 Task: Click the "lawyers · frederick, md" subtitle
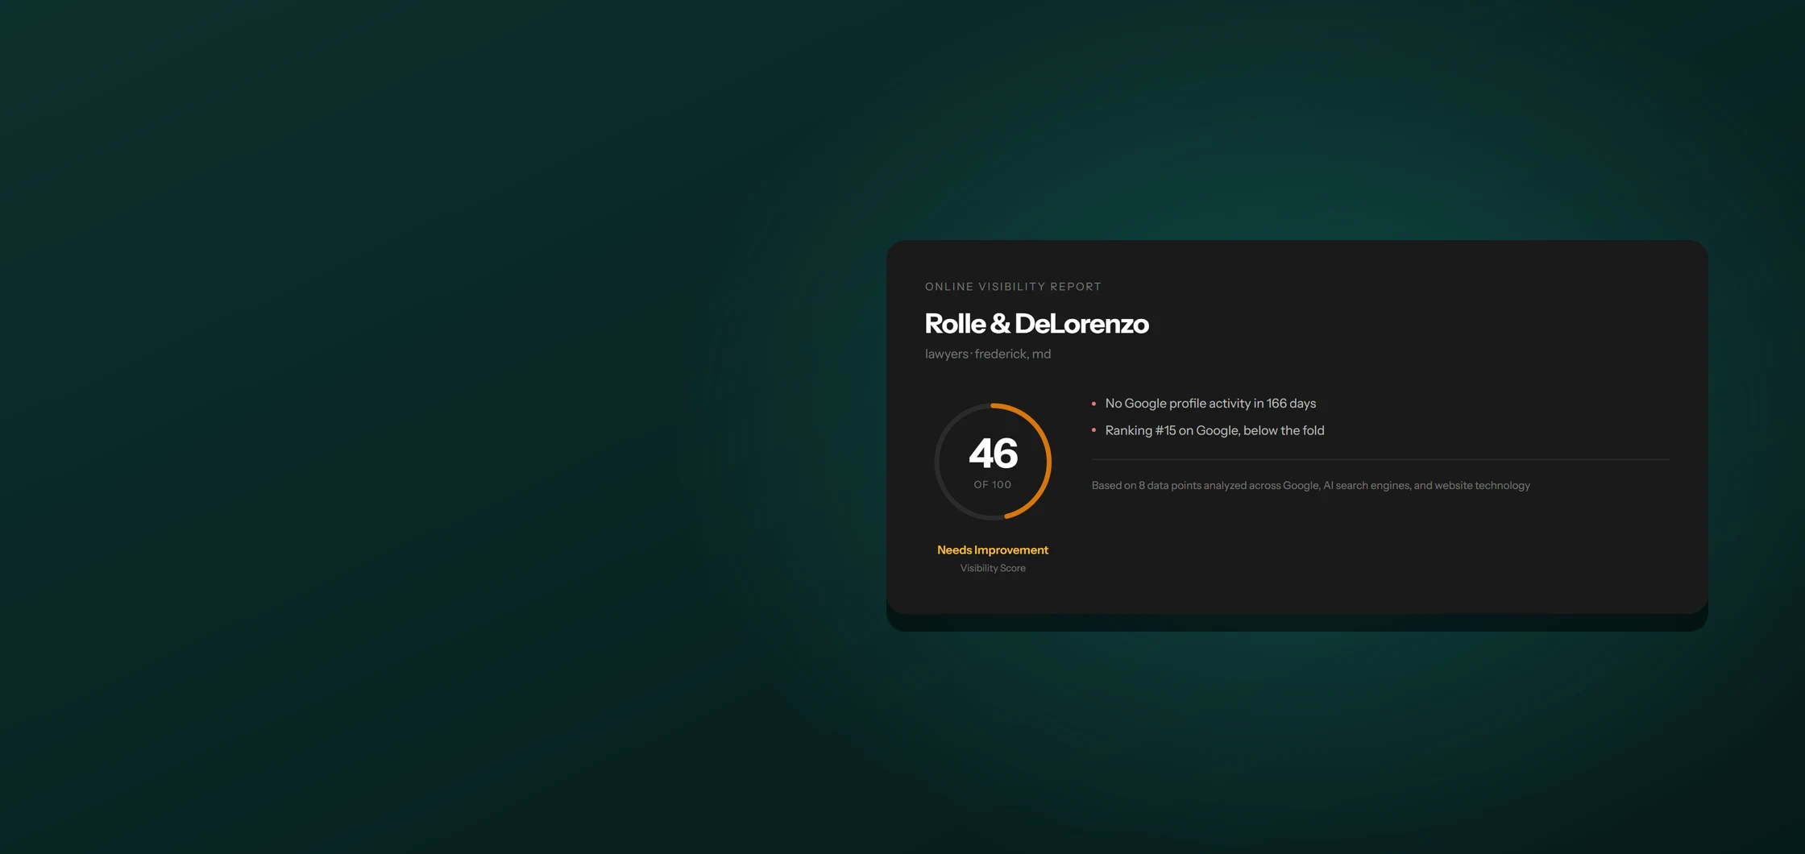pos(988,354)
